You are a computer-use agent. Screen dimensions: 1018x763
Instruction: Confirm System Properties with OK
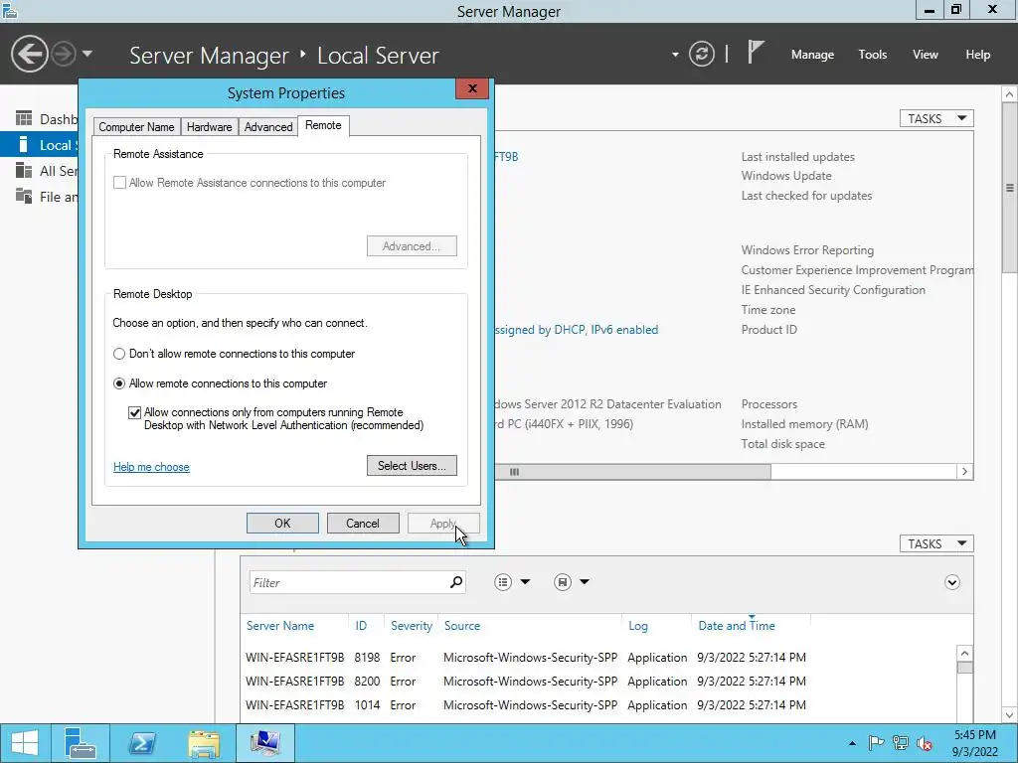tap(282, 523)
